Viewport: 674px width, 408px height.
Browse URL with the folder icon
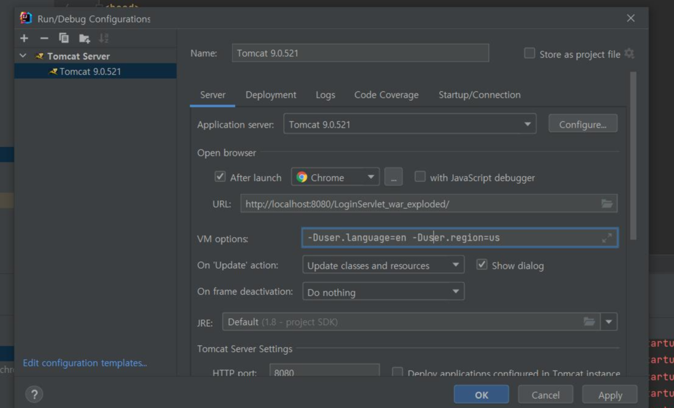(x=607, y=203)
